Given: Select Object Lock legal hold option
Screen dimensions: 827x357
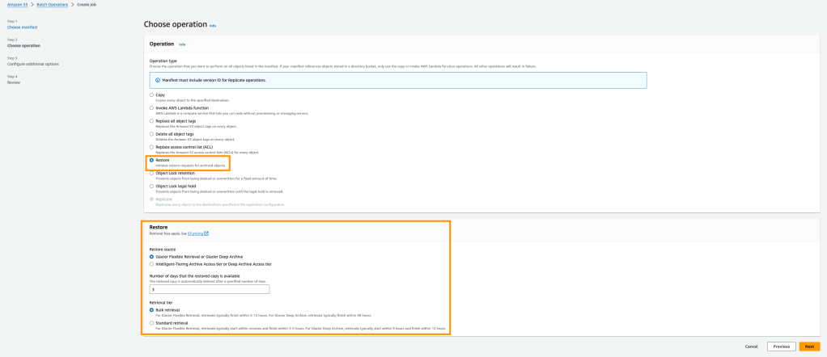Looking at the screenshot, I should click(151, 186).
